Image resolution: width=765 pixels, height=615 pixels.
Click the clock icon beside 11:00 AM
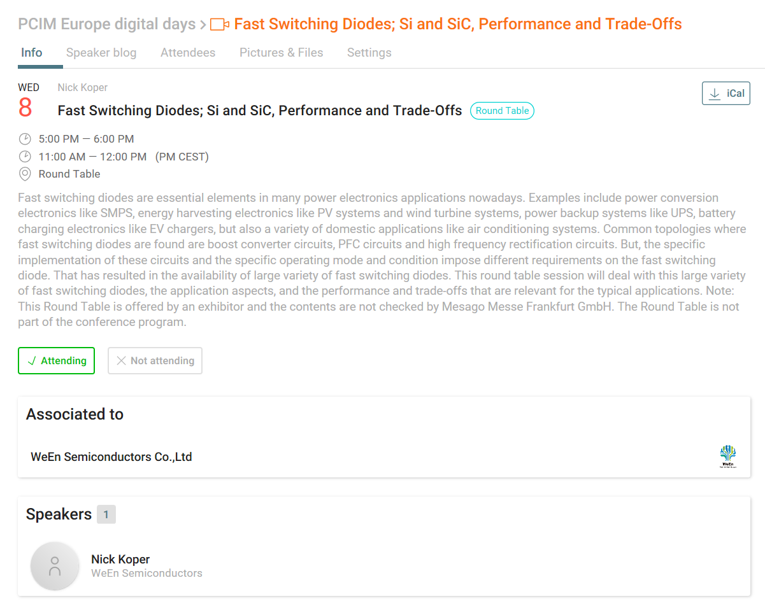25,157
